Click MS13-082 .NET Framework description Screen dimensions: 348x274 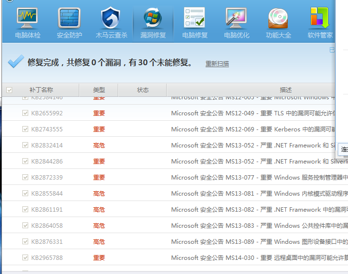[x=260, y=210]
